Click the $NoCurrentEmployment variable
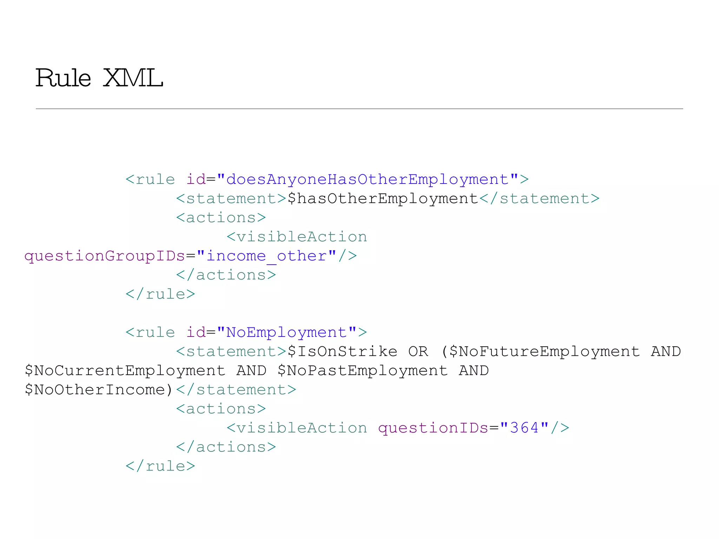719x539 pixels. [125, 371]
